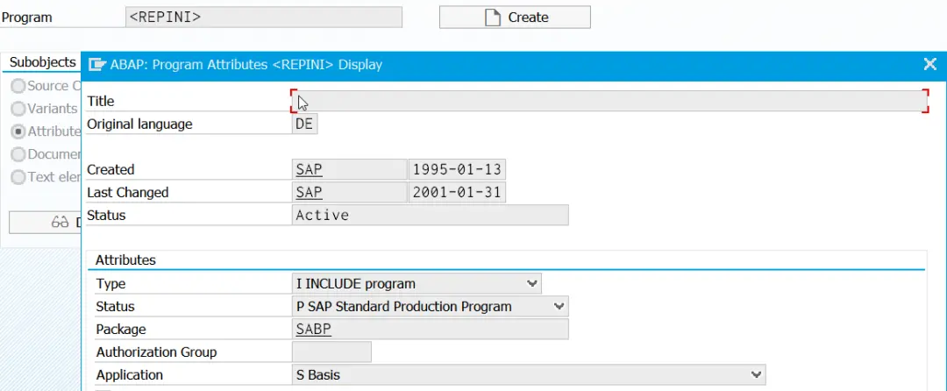Open the Type dropdown showing INCLUDE program
The height and width of the screenshot is (391, 947).
point(531,284)
